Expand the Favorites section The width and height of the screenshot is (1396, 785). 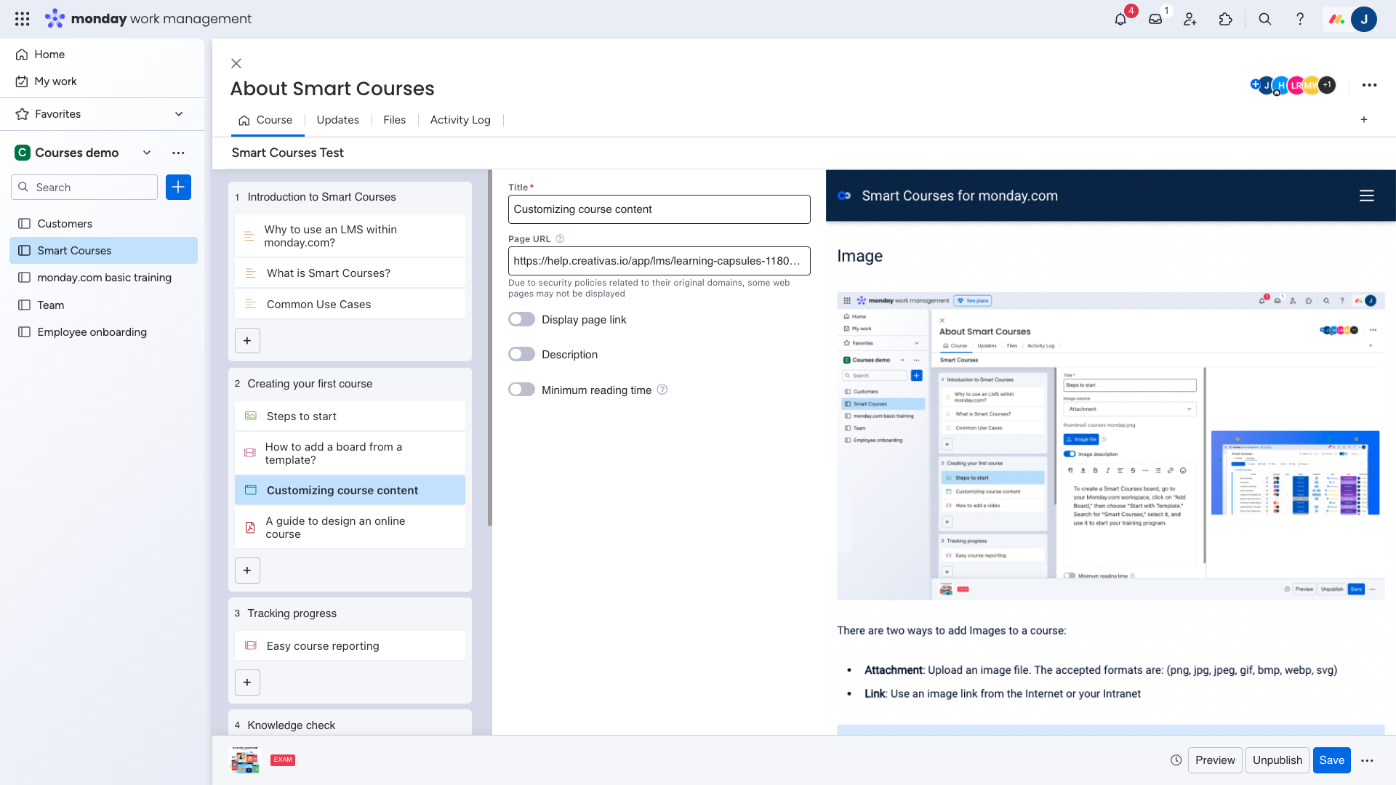tap(179, 114)
